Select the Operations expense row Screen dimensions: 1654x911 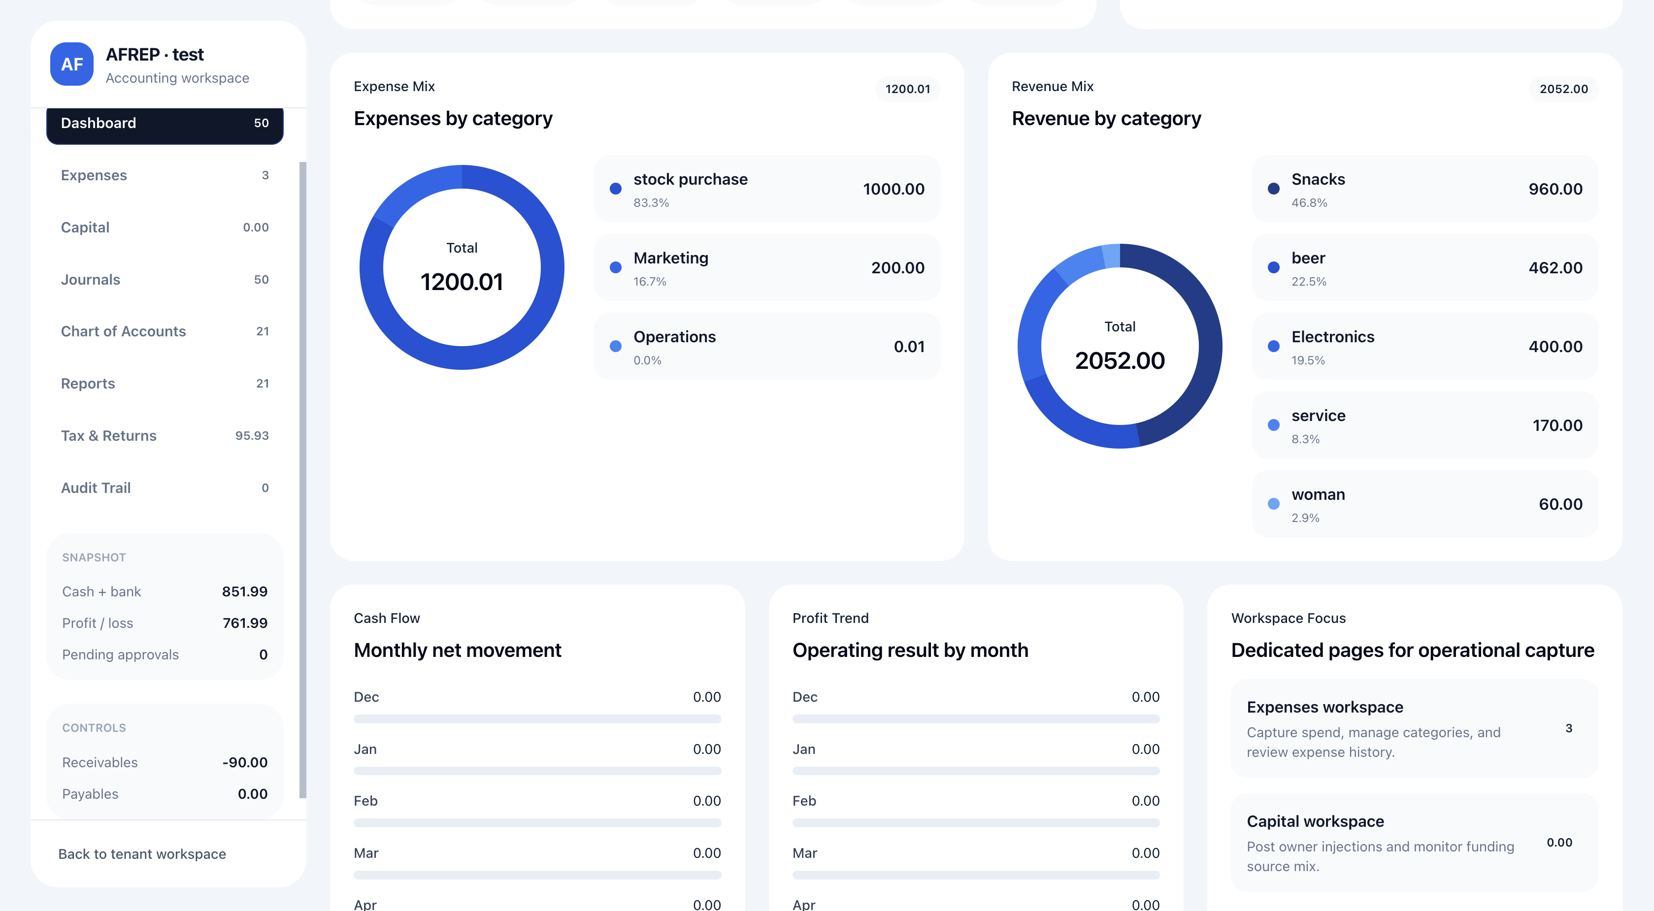[x=766, y=347]
